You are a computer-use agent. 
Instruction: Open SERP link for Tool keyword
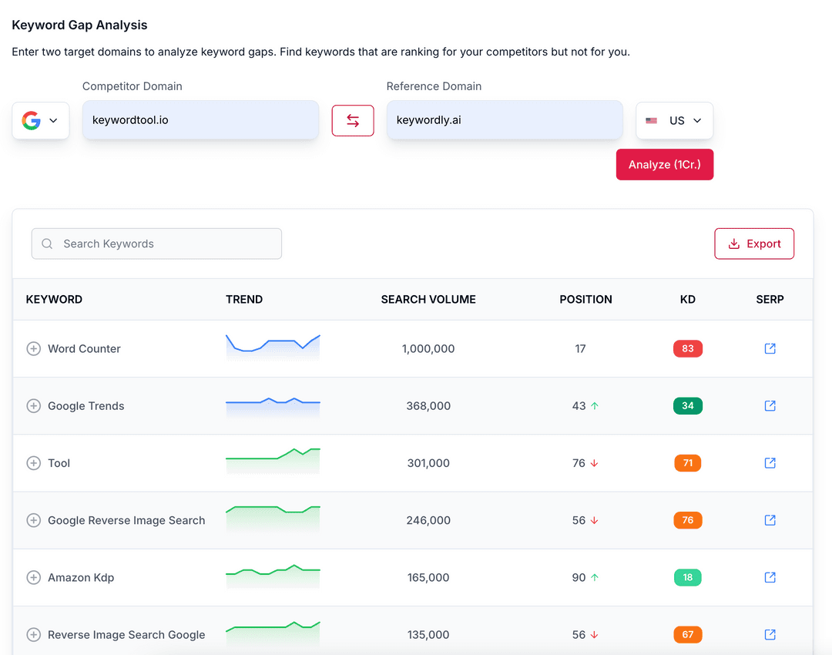point(770,463)
